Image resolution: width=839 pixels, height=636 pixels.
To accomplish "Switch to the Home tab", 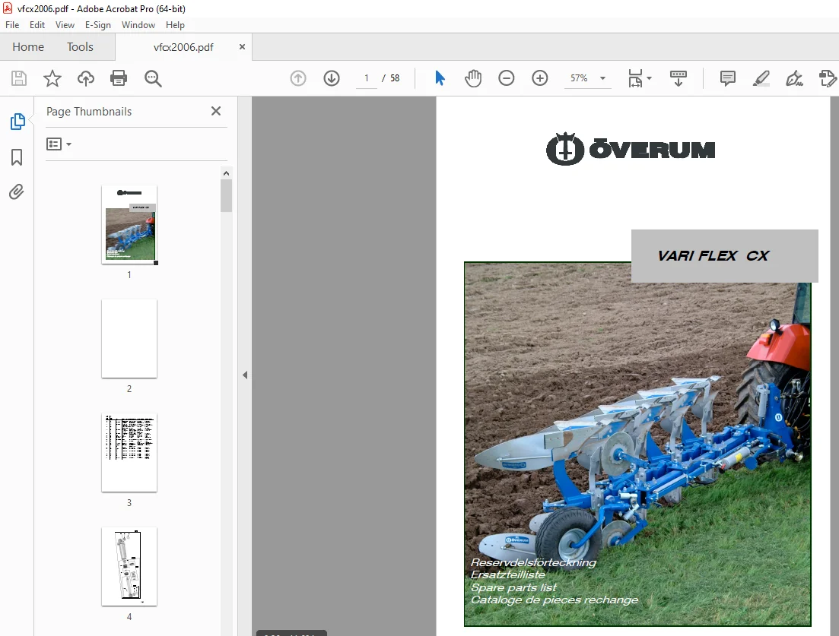I will [x=28, y=47].
